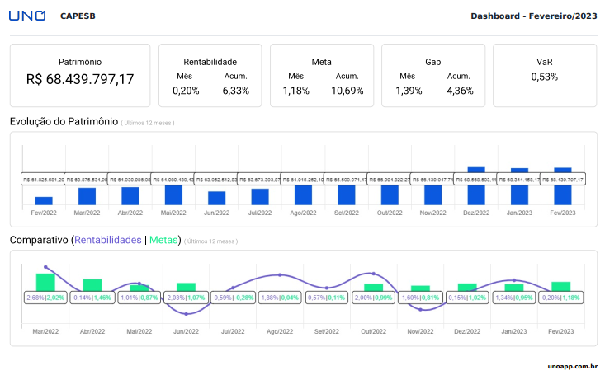
Task: Select the Fev/2022 patrimônio bar
Action: (x=44, y=200)
